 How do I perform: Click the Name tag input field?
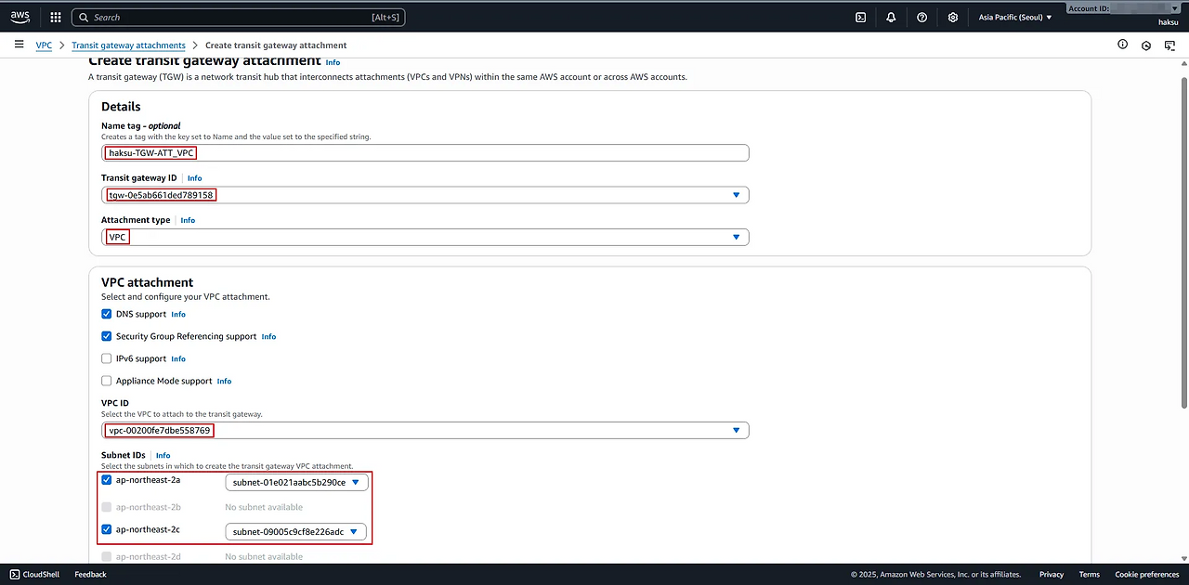pos(464,153)
